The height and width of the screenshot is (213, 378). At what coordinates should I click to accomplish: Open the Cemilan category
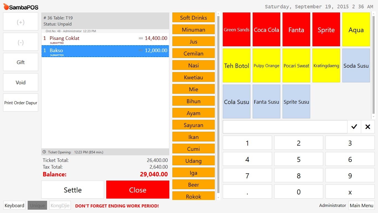[x=193, y=53]
